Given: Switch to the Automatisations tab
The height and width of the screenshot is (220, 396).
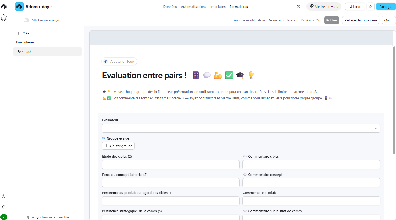Looking at the screenshot, I should (193, 7).
